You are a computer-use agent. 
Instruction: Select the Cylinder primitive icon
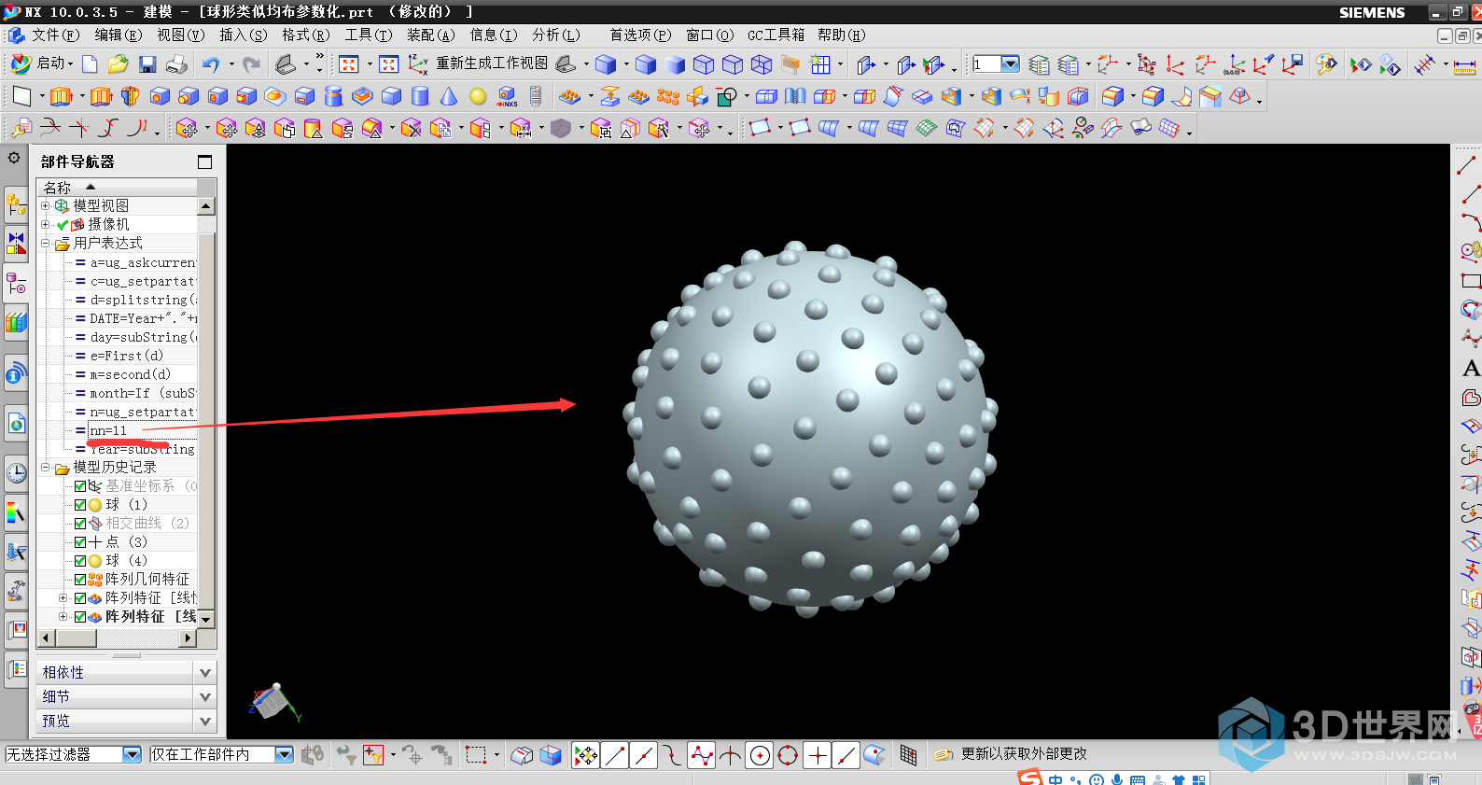pyautogui.click(x=420, y=96)
